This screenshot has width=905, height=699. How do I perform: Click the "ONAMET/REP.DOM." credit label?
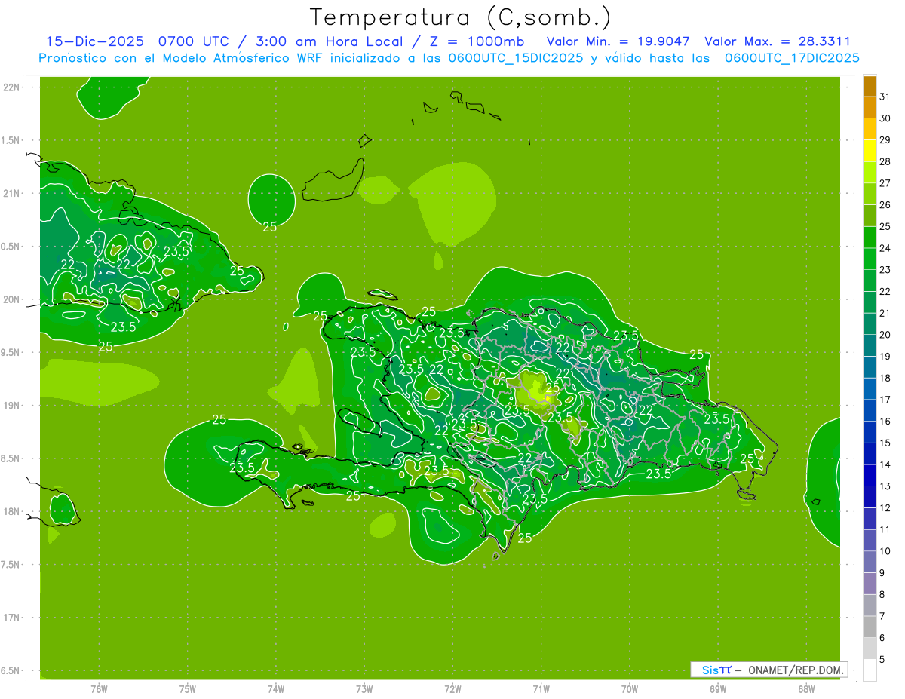coord(796,670)
